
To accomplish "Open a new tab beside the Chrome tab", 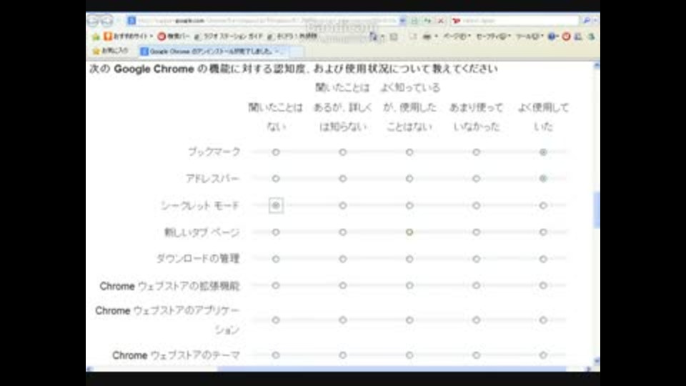I will click(296, 51).
